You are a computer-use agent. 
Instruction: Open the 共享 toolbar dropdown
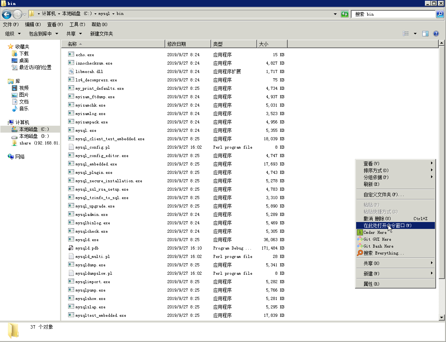pyautogui.click(x=74, y=34)
